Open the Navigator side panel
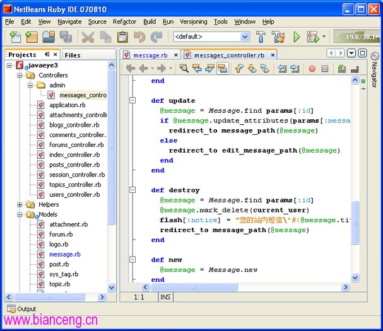Viewport: 383px width, 331px height. (375, 71)
